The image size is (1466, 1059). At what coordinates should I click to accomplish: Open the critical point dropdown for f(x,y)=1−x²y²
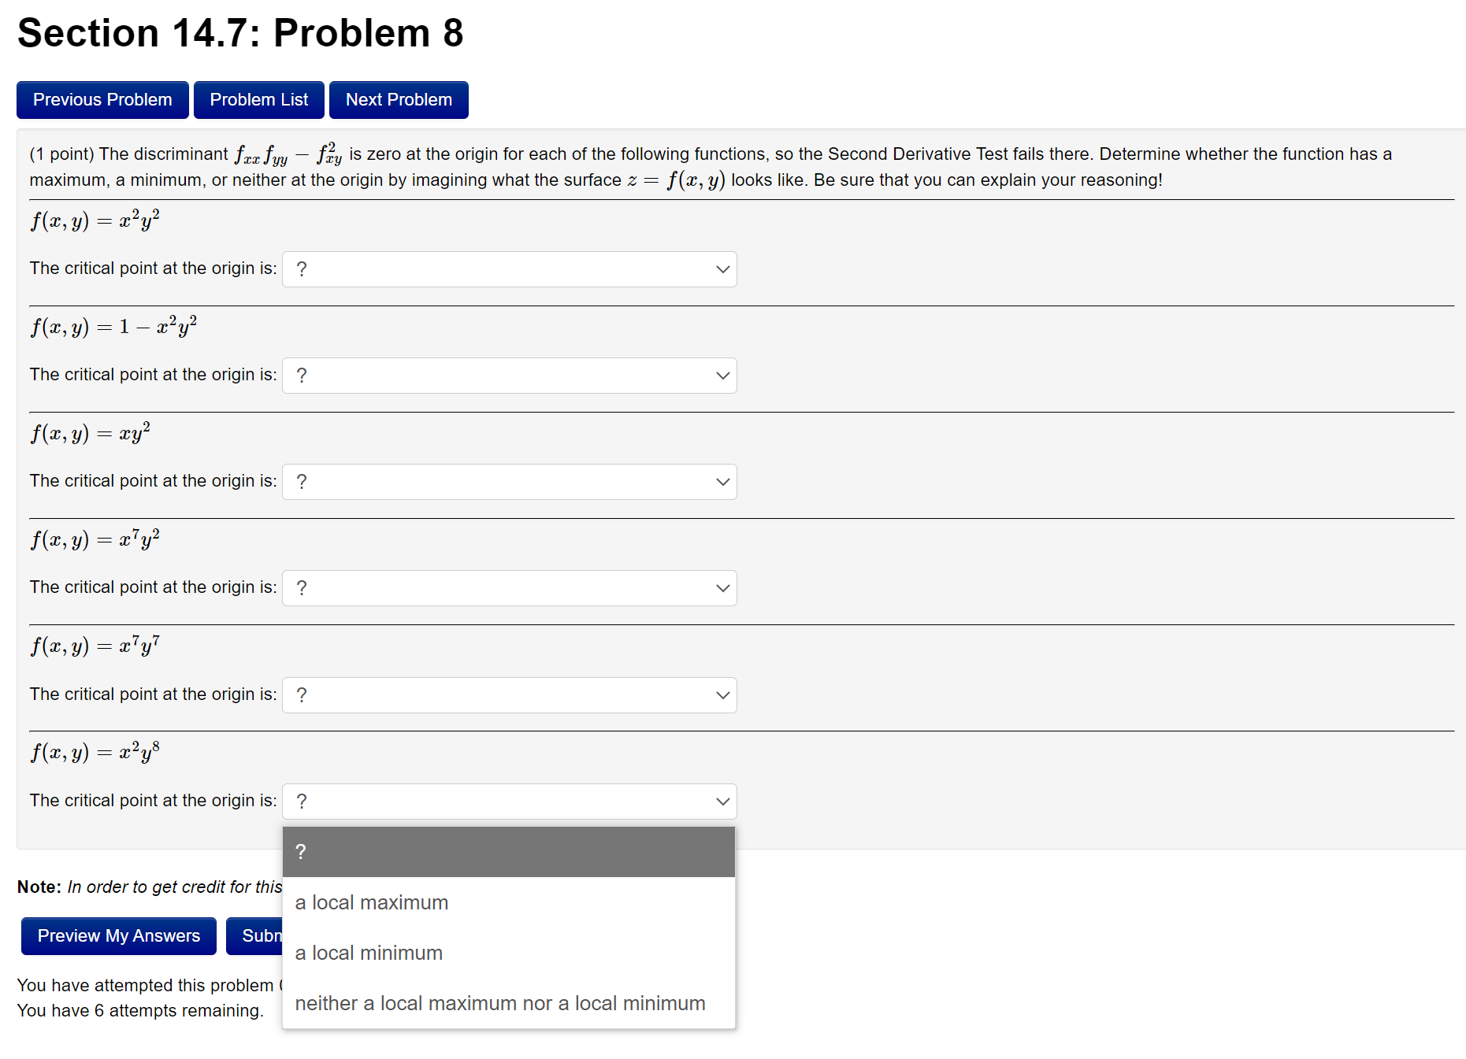[509, 376]
